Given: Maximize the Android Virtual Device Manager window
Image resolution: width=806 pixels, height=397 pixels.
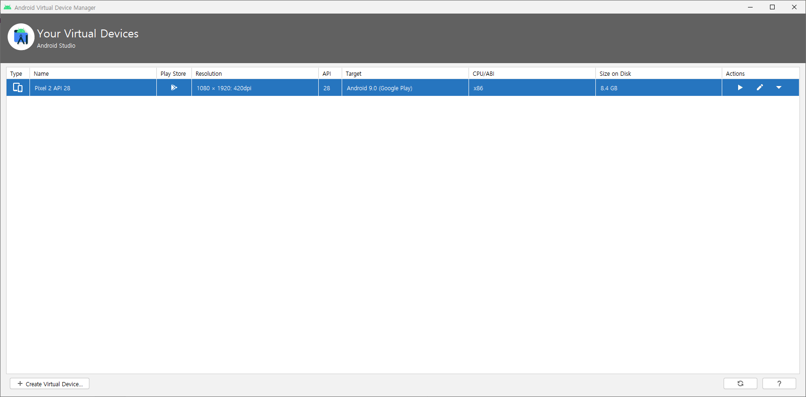Looking at the screenshot, I should pyautogui.click(x=772, y=7).
